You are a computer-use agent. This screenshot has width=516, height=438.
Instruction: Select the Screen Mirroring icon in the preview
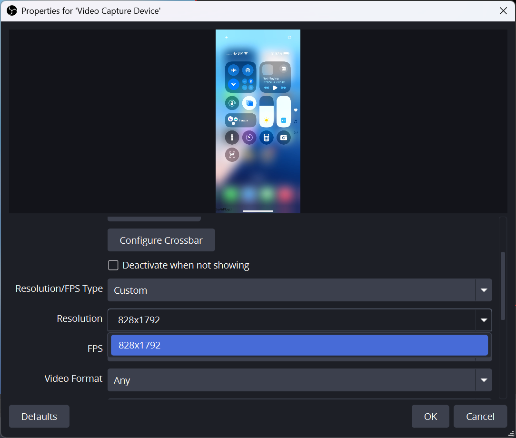pos(249,103)
